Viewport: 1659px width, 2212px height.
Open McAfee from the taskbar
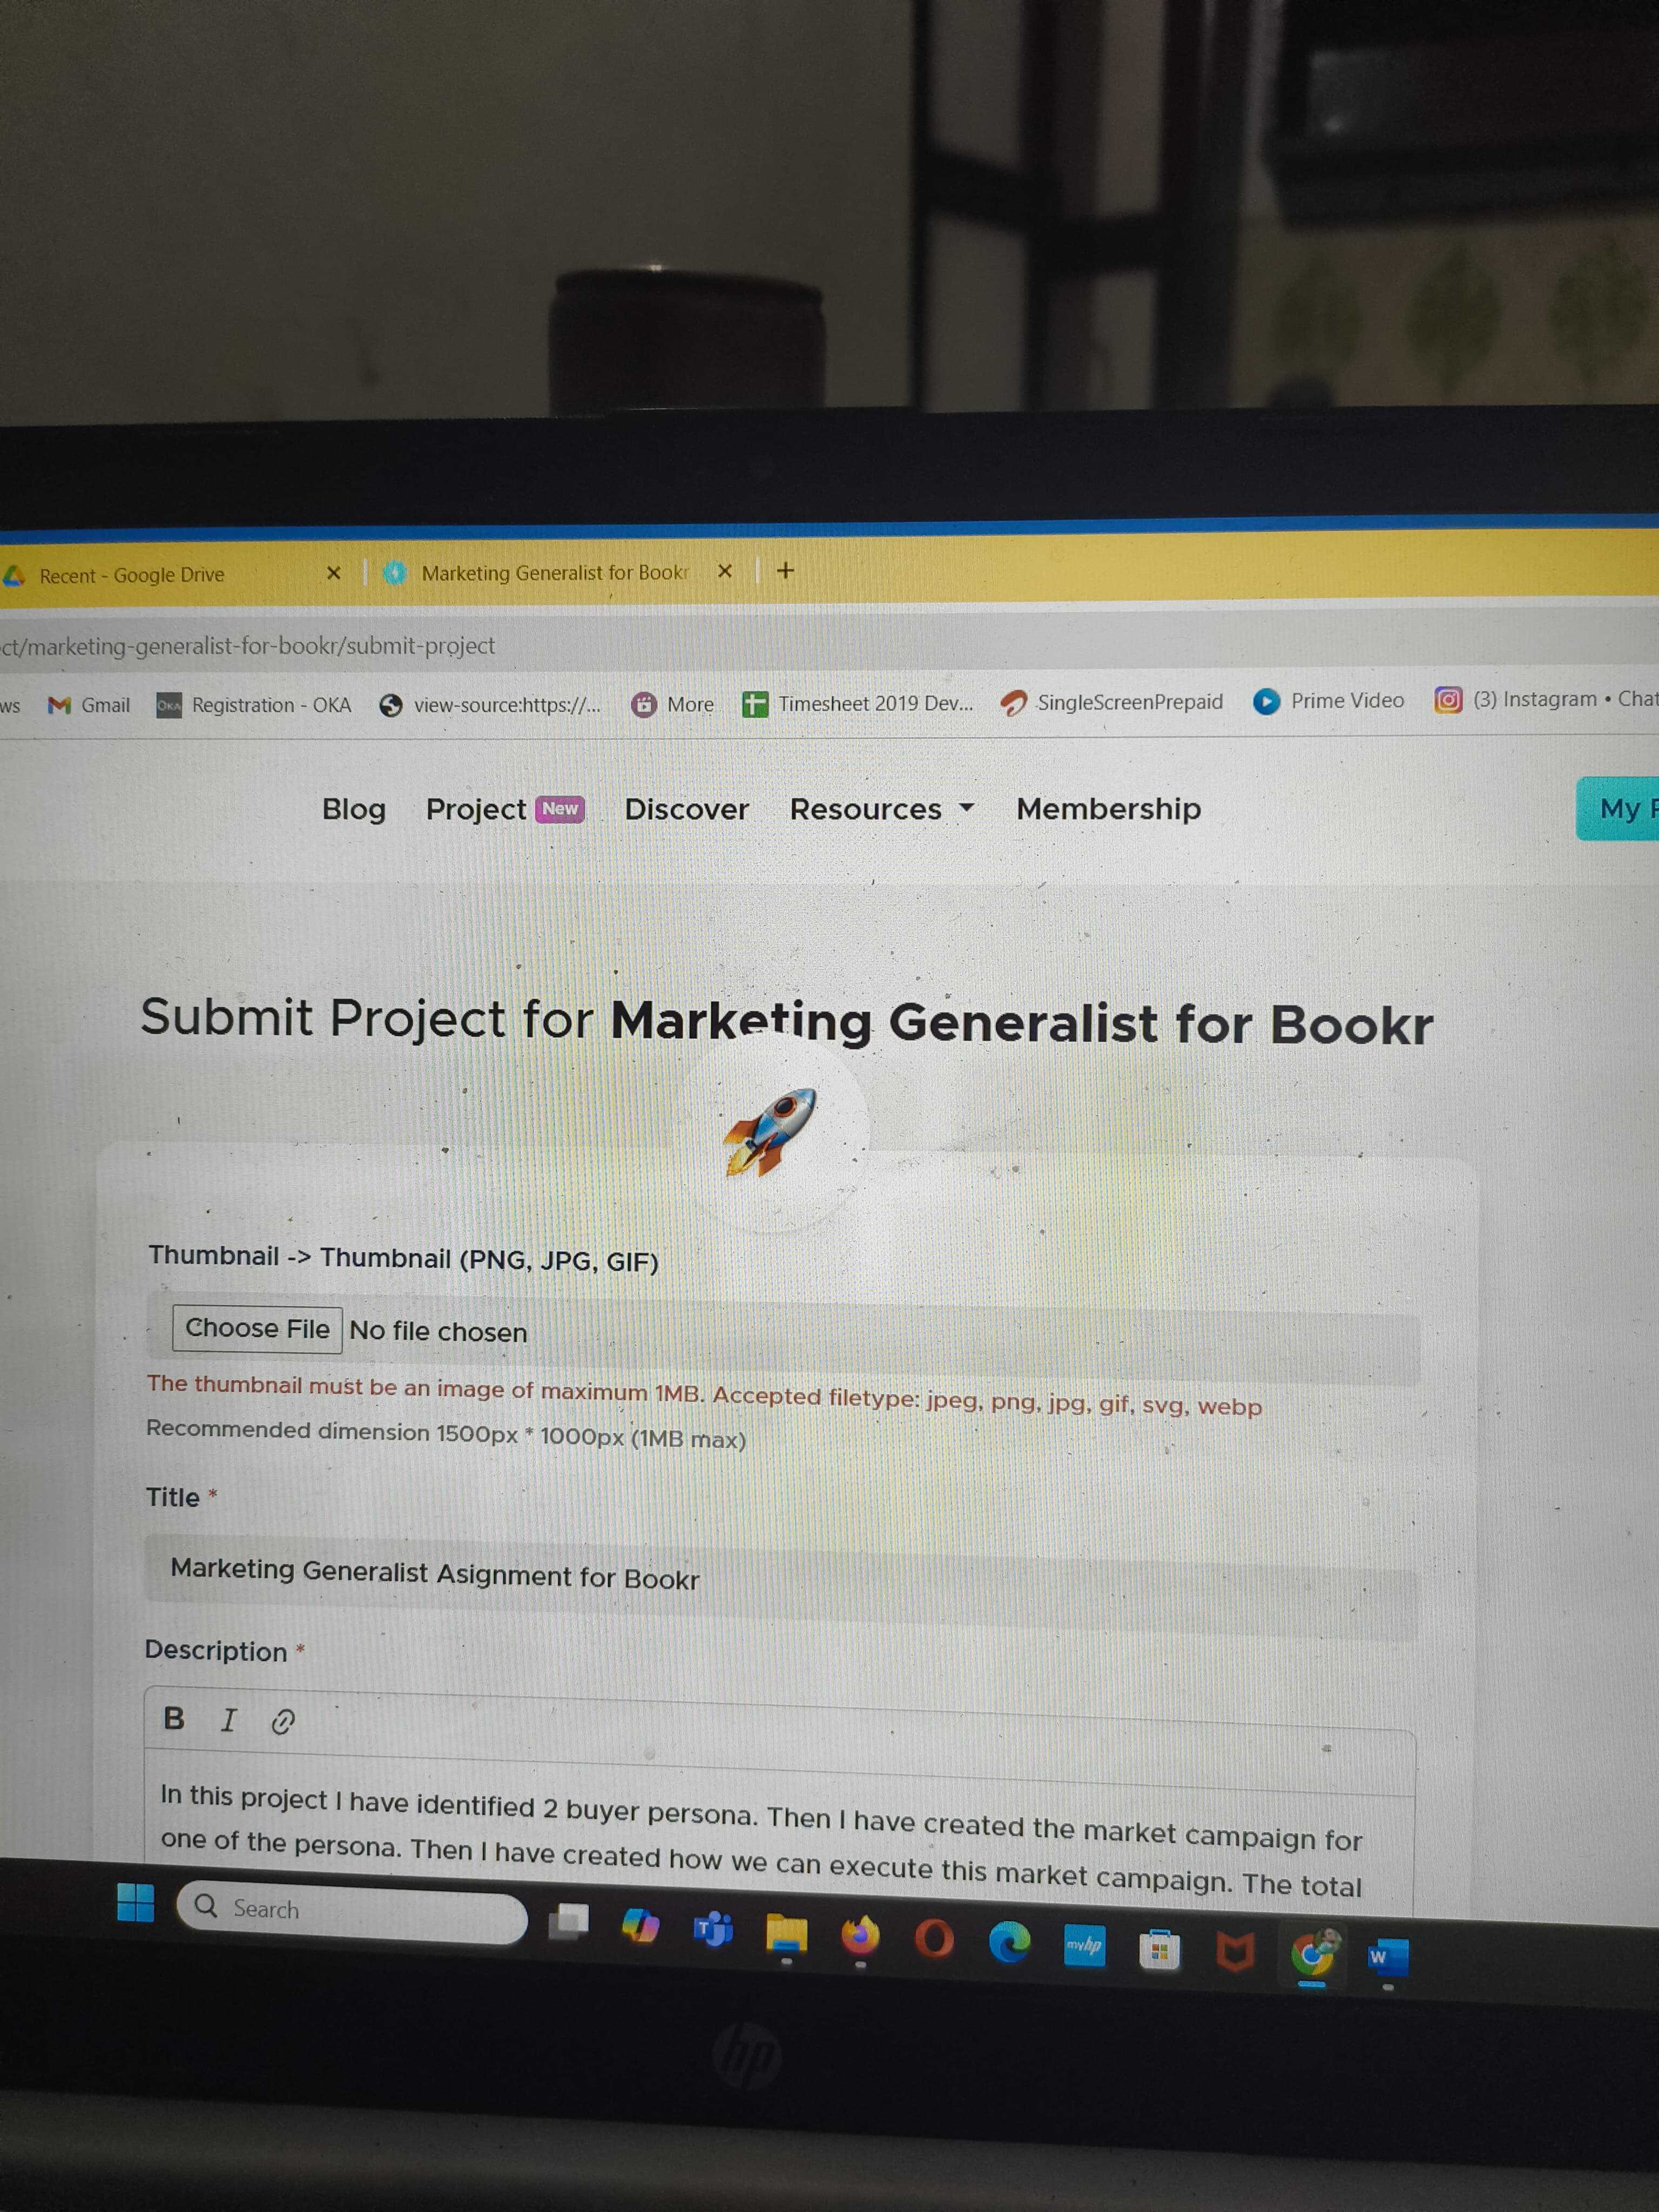[1235, 1952]
